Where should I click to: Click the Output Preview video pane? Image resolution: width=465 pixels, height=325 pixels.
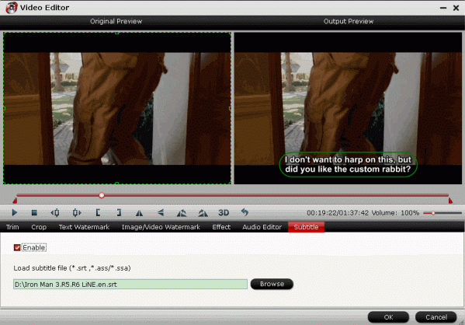(348, 108)
